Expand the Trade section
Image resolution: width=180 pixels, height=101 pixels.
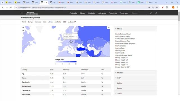[135, 93]
